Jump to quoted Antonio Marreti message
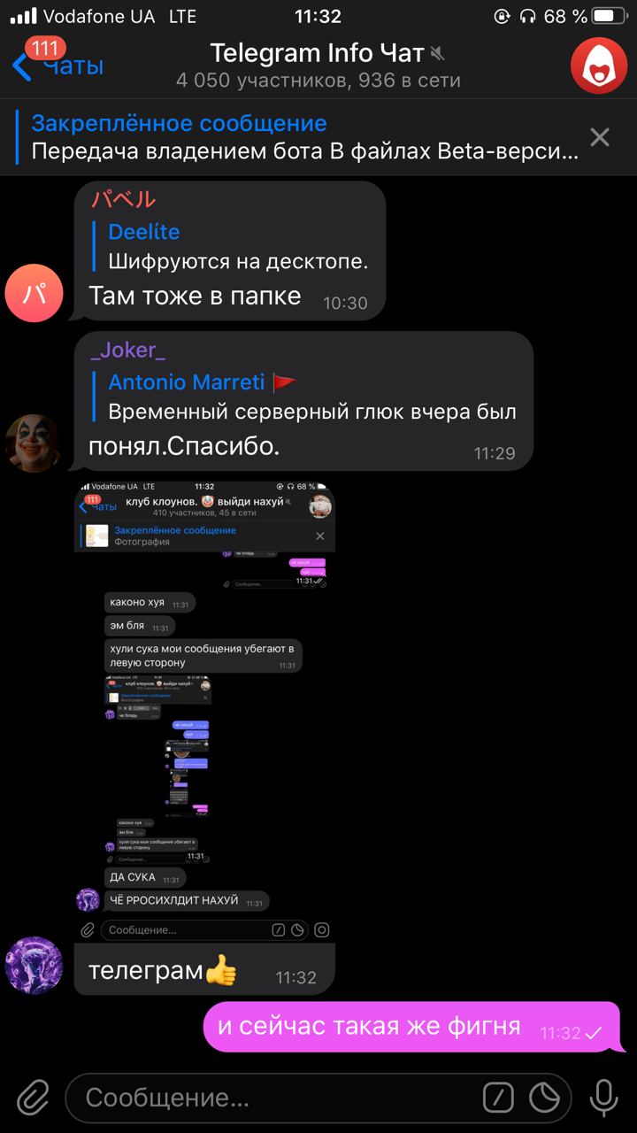 pyautogui.click(x=305, y=397)
